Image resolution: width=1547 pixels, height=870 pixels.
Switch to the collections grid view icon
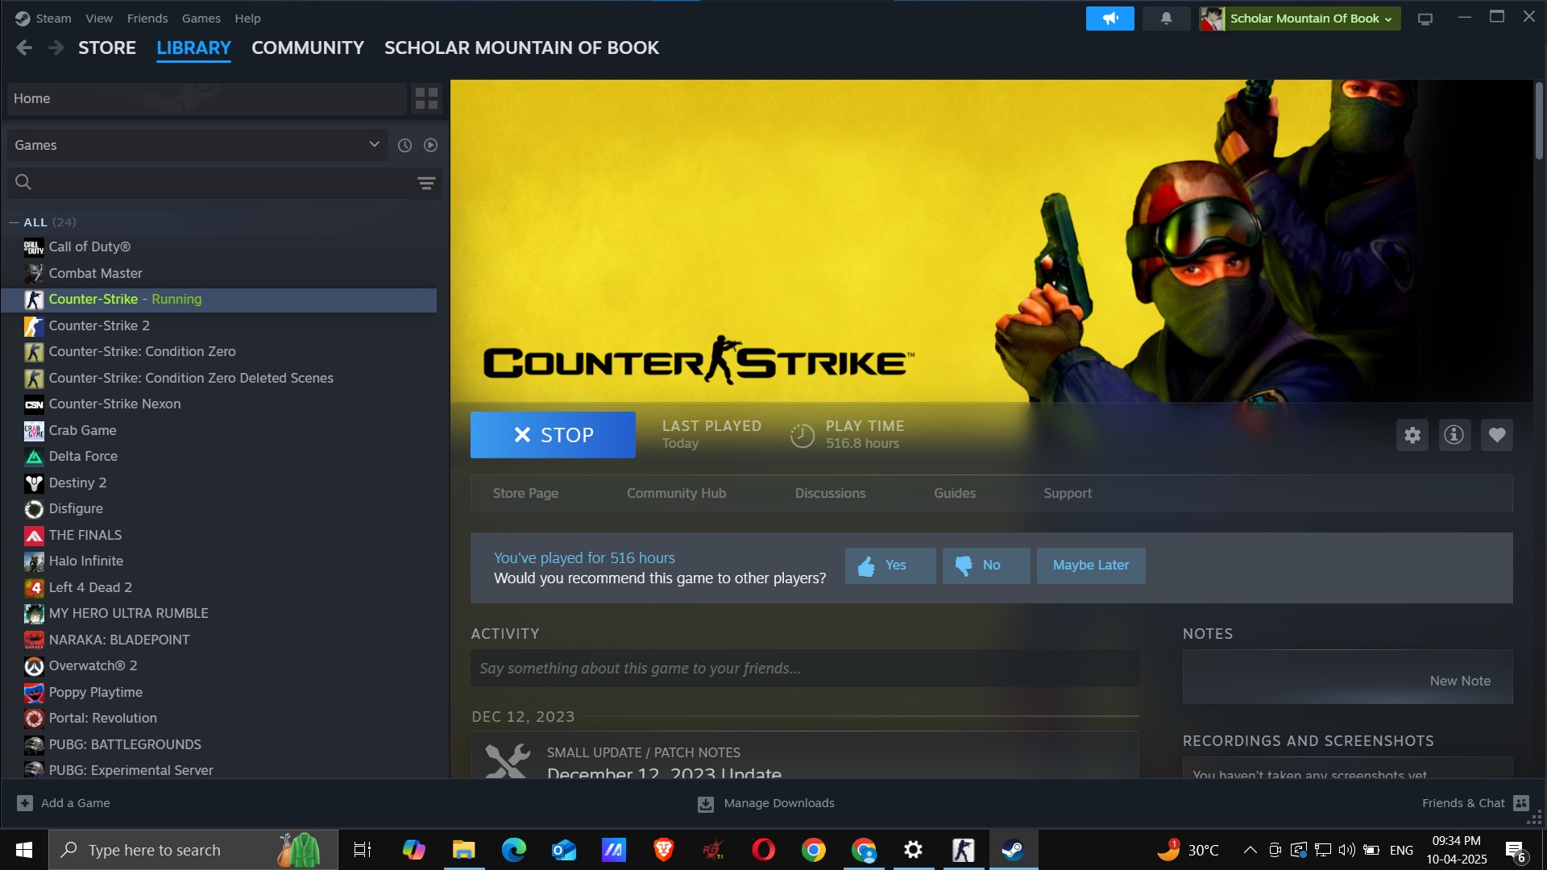point(426,98)
